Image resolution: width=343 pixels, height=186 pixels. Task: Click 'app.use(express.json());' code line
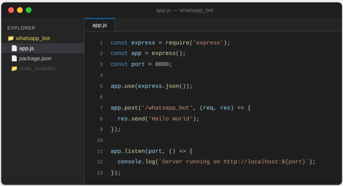[151, 86]
